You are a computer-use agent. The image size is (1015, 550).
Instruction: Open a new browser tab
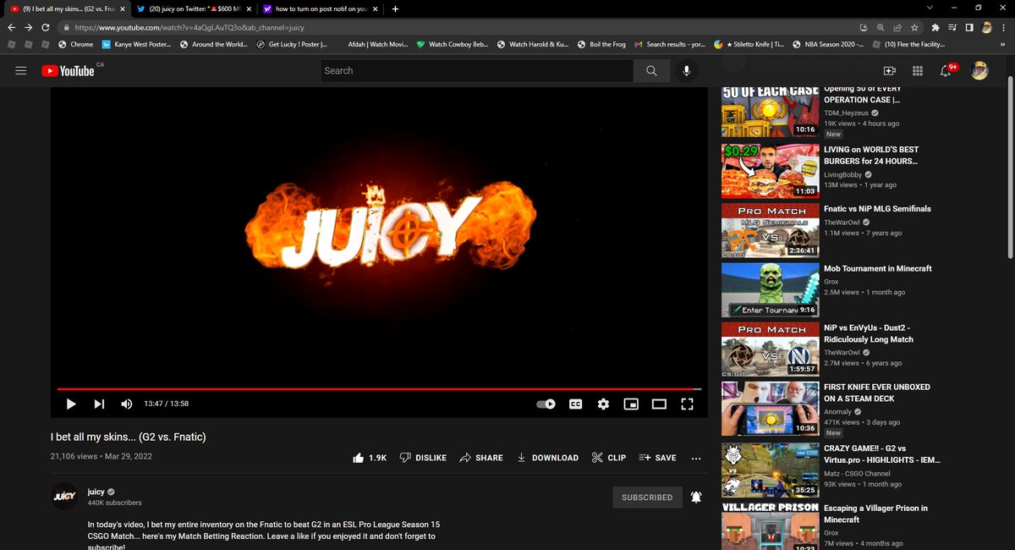395,8
